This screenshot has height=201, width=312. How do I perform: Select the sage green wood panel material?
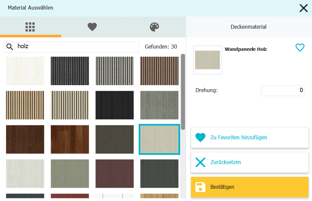tap(70, 174)
